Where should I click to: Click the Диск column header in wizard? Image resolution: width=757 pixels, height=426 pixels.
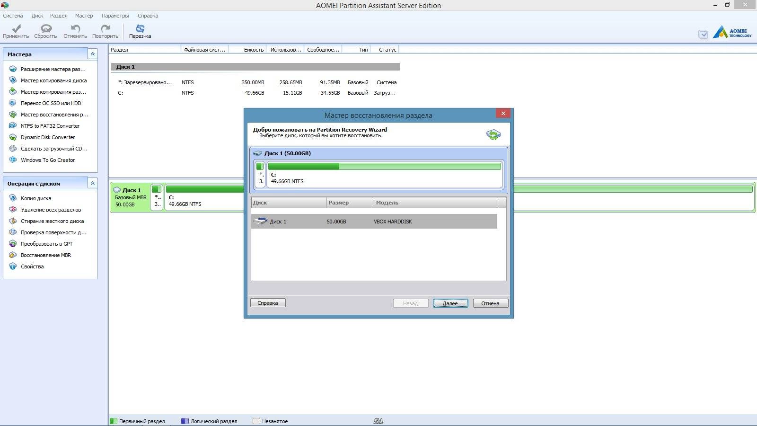click(x=289, y=203)
